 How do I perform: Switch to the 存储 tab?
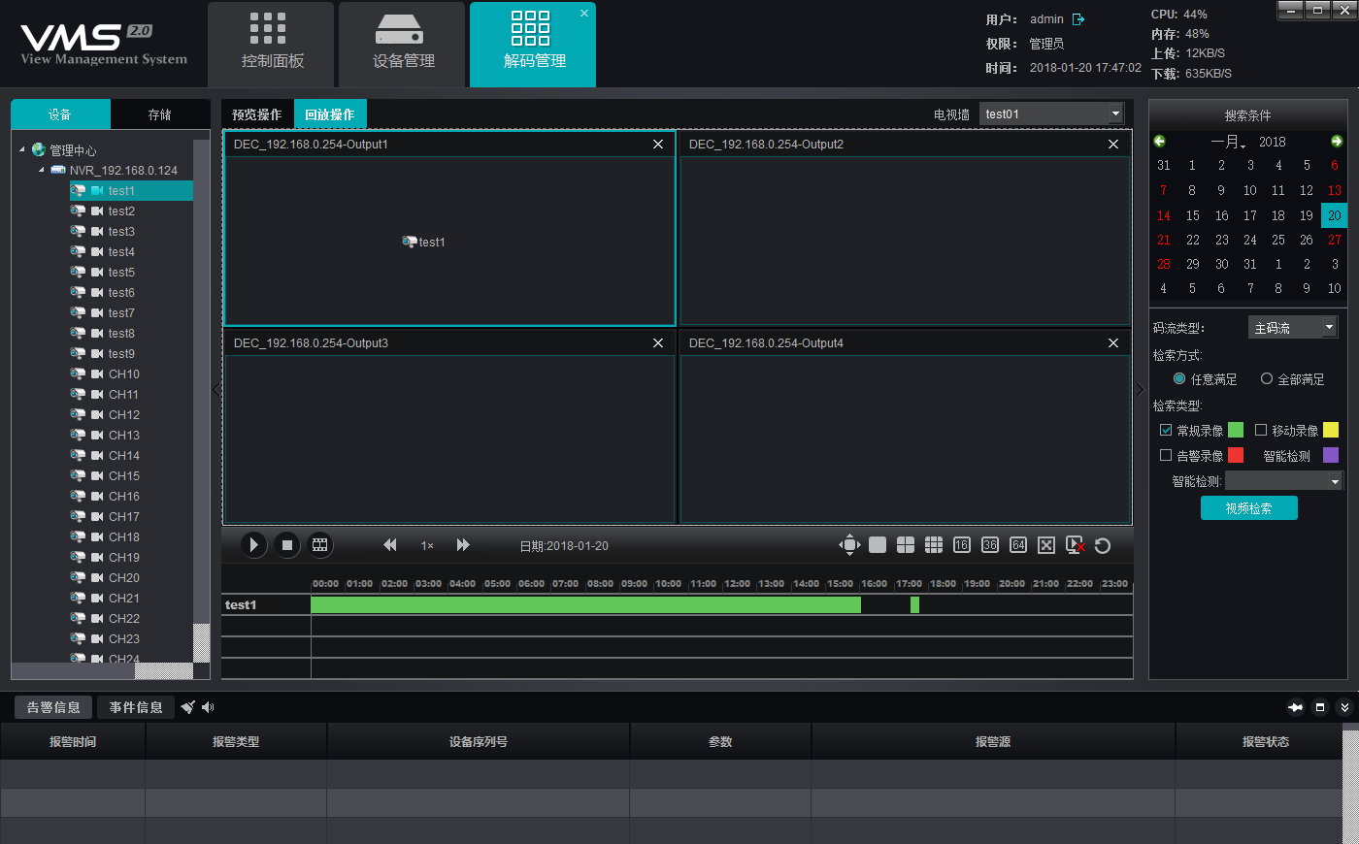tap(160, 114)
